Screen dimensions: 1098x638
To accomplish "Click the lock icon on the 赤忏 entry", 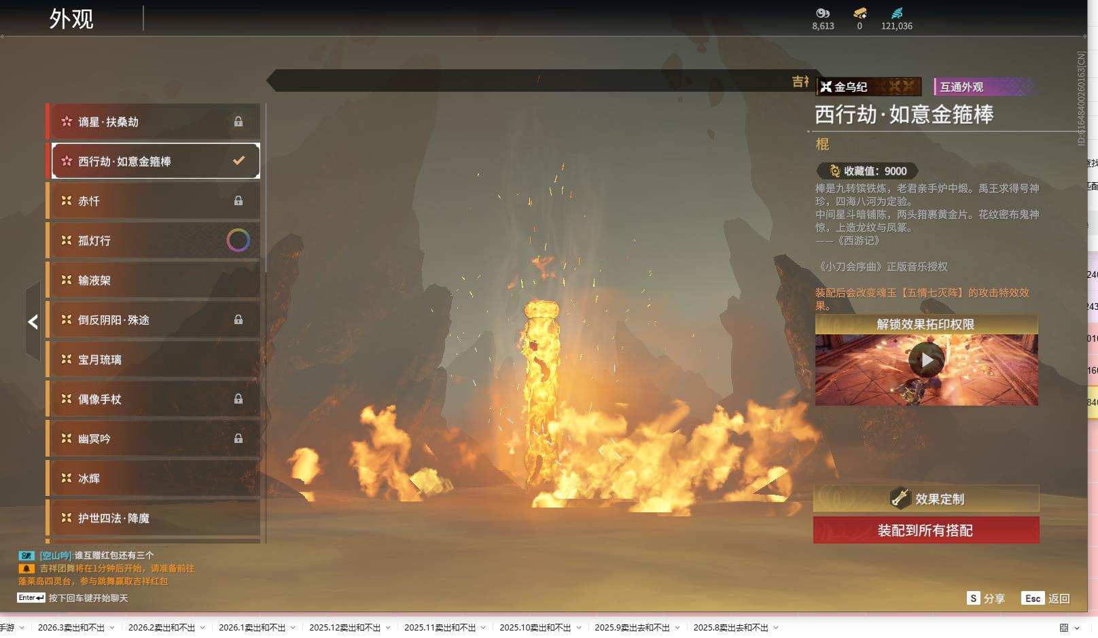I will pyautogui.click(x=238, y=200).
